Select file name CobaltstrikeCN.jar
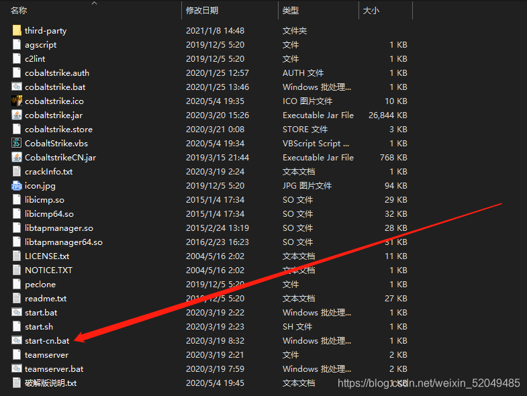Image resolution: width=527 pixels, height=396 pixels. [x=60, y=158]
